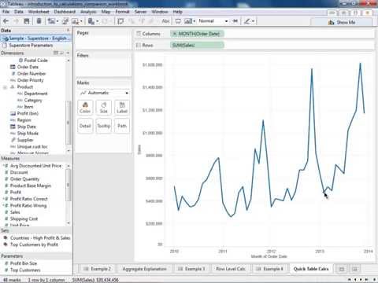
Task: Open the Normal fit dropdown
Action: (213, 21)
